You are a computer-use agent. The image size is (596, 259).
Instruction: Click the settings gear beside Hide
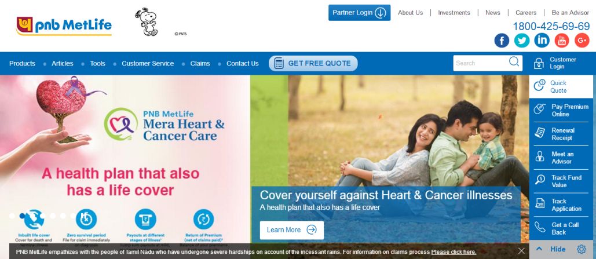[581, 250]
